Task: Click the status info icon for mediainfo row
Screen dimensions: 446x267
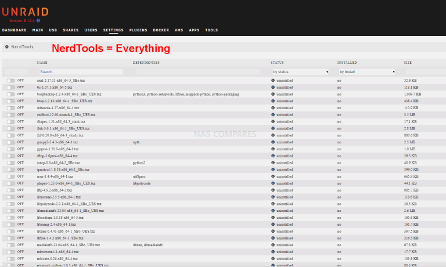Action: pos(273,245)
